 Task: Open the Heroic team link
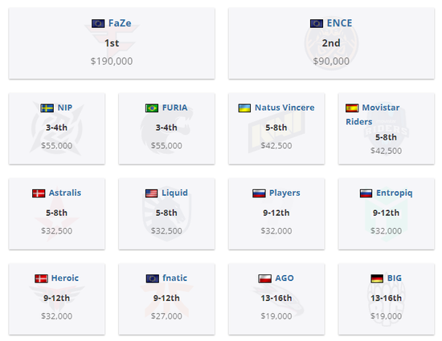(x=65, y=278)
